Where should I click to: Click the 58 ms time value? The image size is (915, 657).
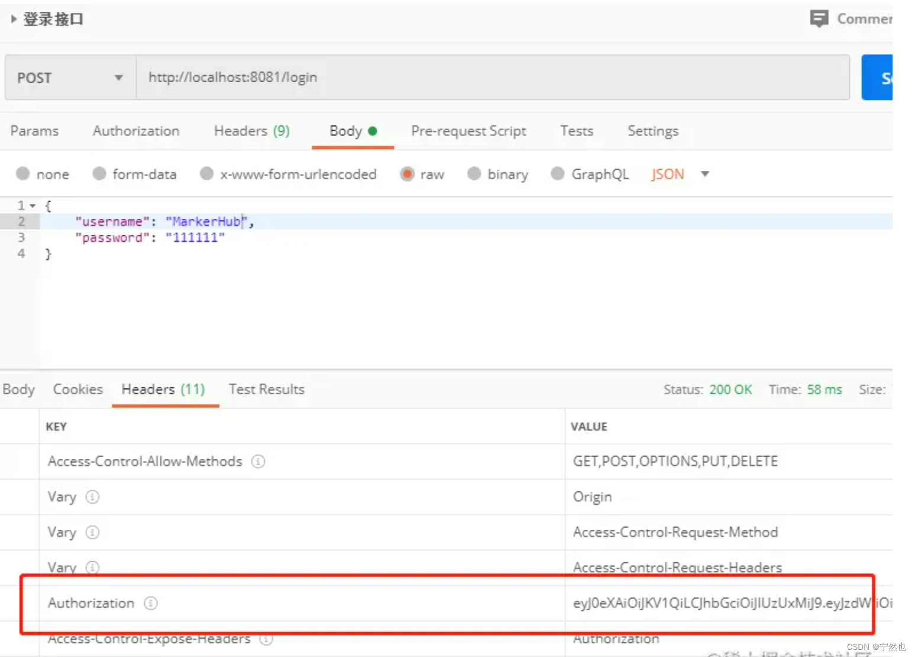(x=825, y=390)
